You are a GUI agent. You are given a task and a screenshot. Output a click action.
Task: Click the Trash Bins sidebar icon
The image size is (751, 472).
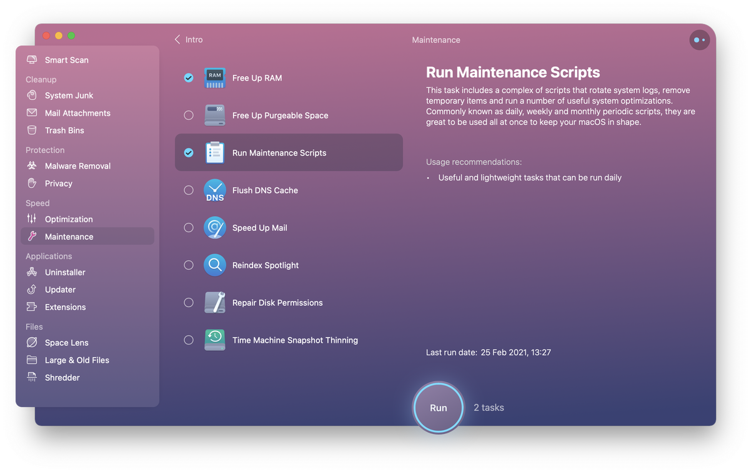(32, 130)
